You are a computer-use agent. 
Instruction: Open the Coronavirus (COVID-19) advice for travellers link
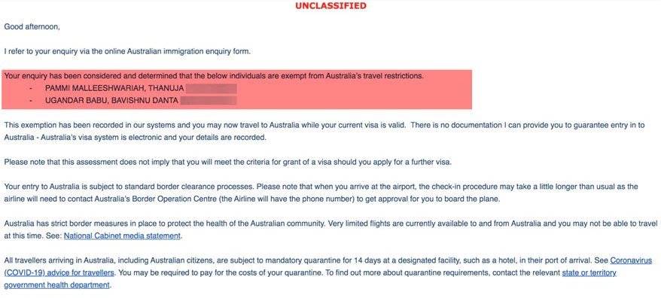pyautogui.click(x=59, y=272)
